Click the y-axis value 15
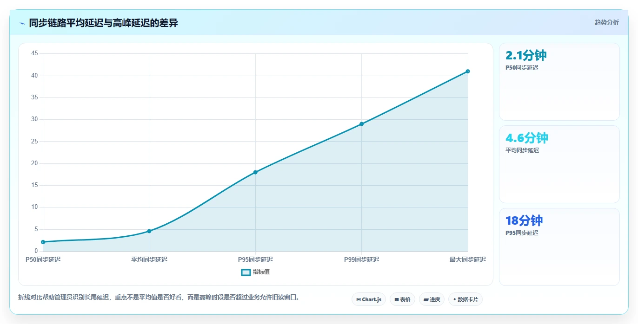The image size is (638, 324). click(34, 185)
